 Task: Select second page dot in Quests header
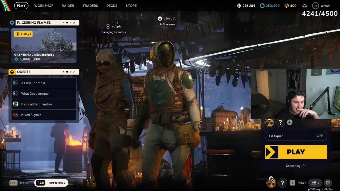point(71,72)
